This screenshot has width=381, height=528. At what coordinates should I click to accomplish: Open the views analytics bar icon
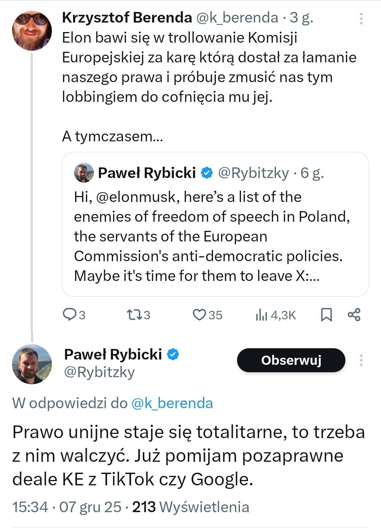tap(261, 315)
